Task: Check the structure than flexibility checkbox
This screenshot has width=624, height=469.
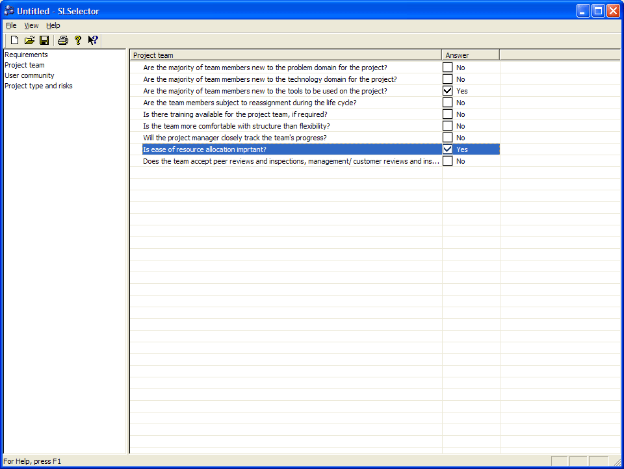Action: (447, 126)
